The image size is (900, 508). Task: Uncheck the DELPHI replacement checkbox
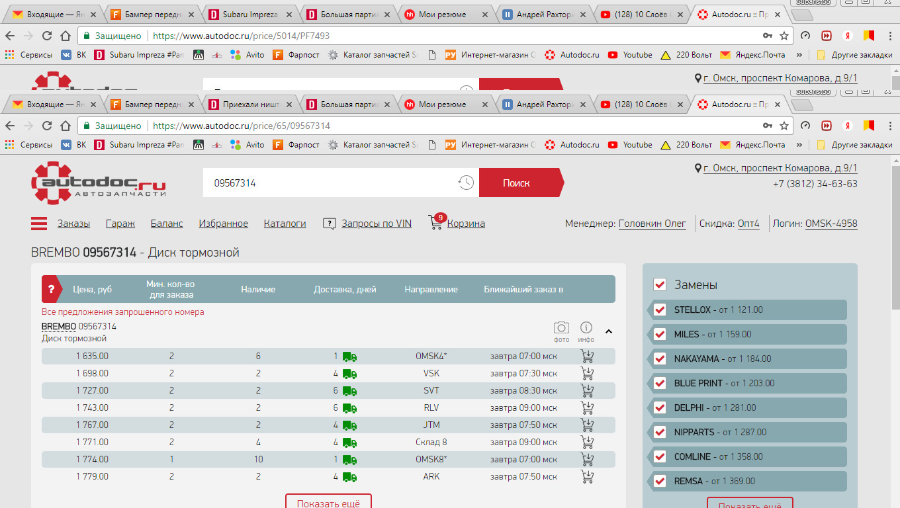point(660,407)
